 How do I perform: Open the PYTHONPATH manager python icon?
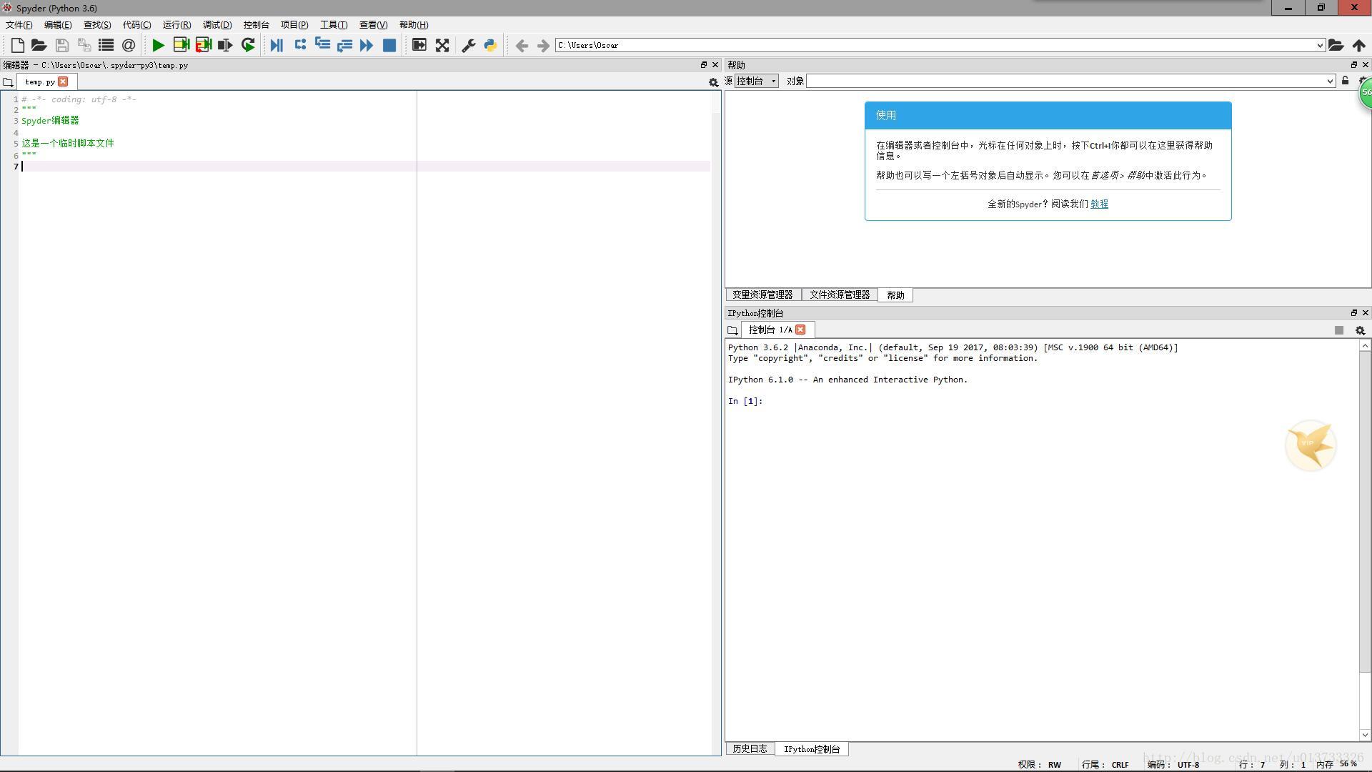(491, 45)
